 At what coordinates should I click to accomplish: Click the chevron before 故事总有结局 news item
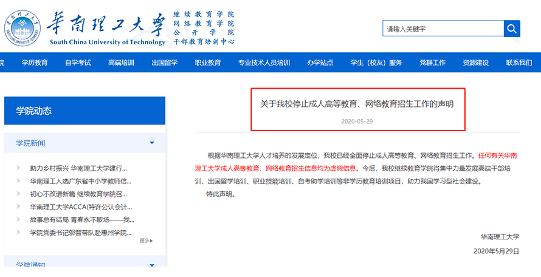click(18, 219)
